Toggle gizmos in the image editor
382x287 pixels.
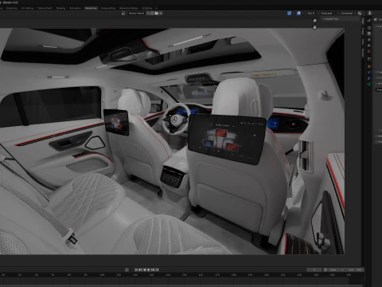tap(289, 14)
